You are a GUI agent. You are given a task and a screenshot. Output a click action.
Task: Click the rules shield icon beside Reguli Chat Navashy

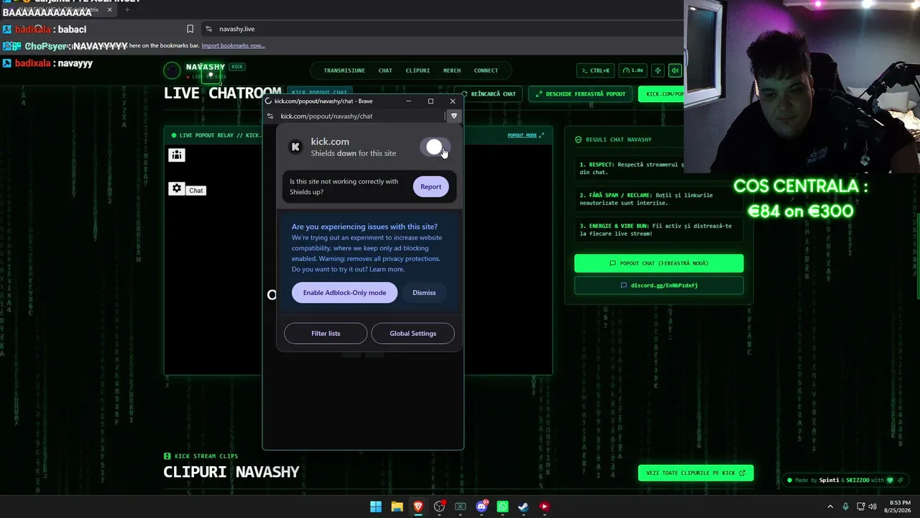point(579,140)
